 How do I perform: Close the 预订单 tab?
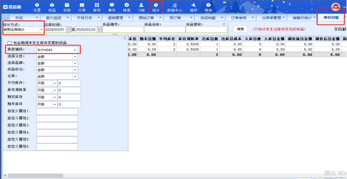pos(191,17)
